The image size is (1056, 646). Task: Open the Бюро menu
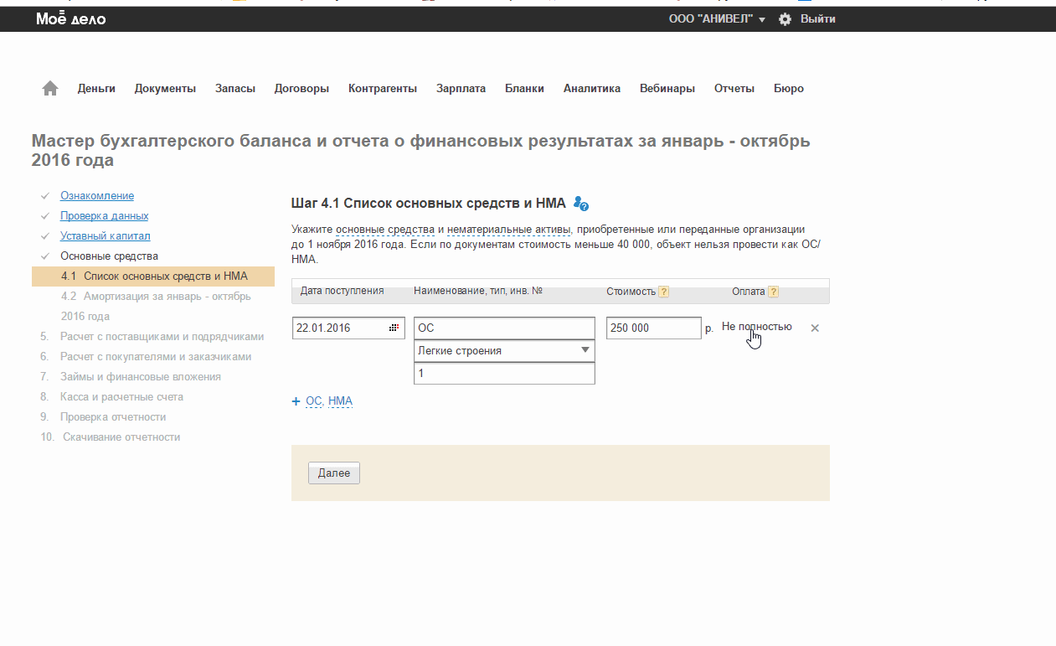(789, 88)
